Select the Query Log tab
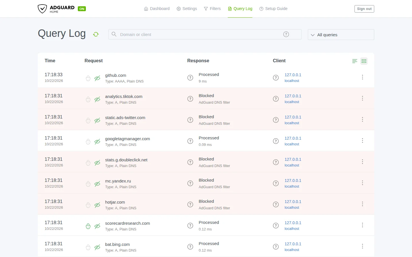Viewport: 412px width, 257px height. (x=240, y=9)
